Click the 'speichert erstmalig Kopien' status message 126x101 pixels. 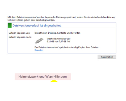[x=67, y=47]
